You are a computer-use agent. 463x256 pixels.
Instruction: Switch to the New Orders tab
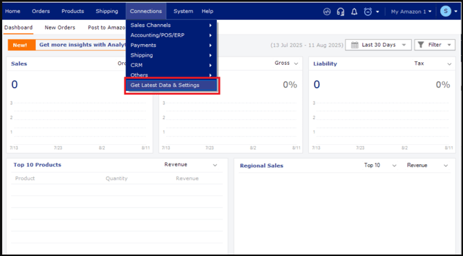(x=60, y=28)
